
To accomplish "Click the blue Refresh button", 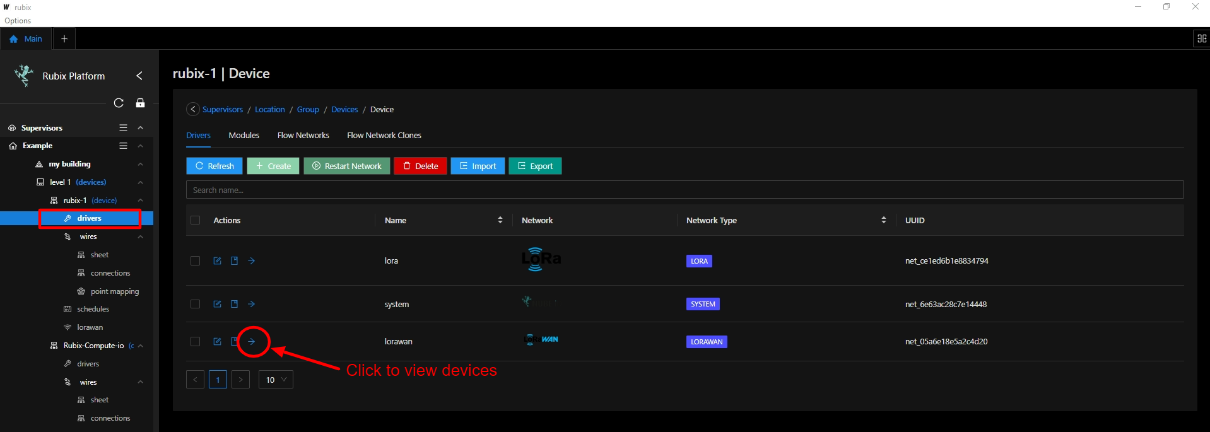I will click(214, 166).
